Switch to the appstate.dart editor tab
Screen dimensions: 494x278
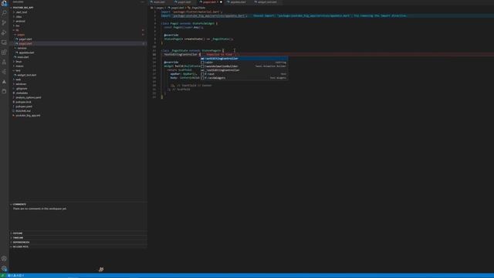238,2
